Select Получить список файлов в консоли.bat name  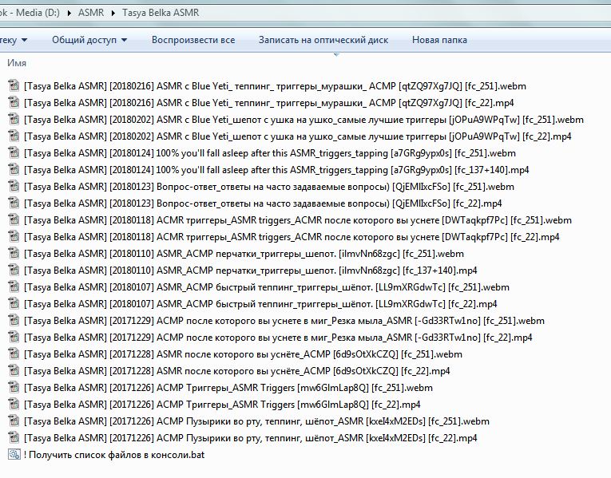tap(114, 455)
